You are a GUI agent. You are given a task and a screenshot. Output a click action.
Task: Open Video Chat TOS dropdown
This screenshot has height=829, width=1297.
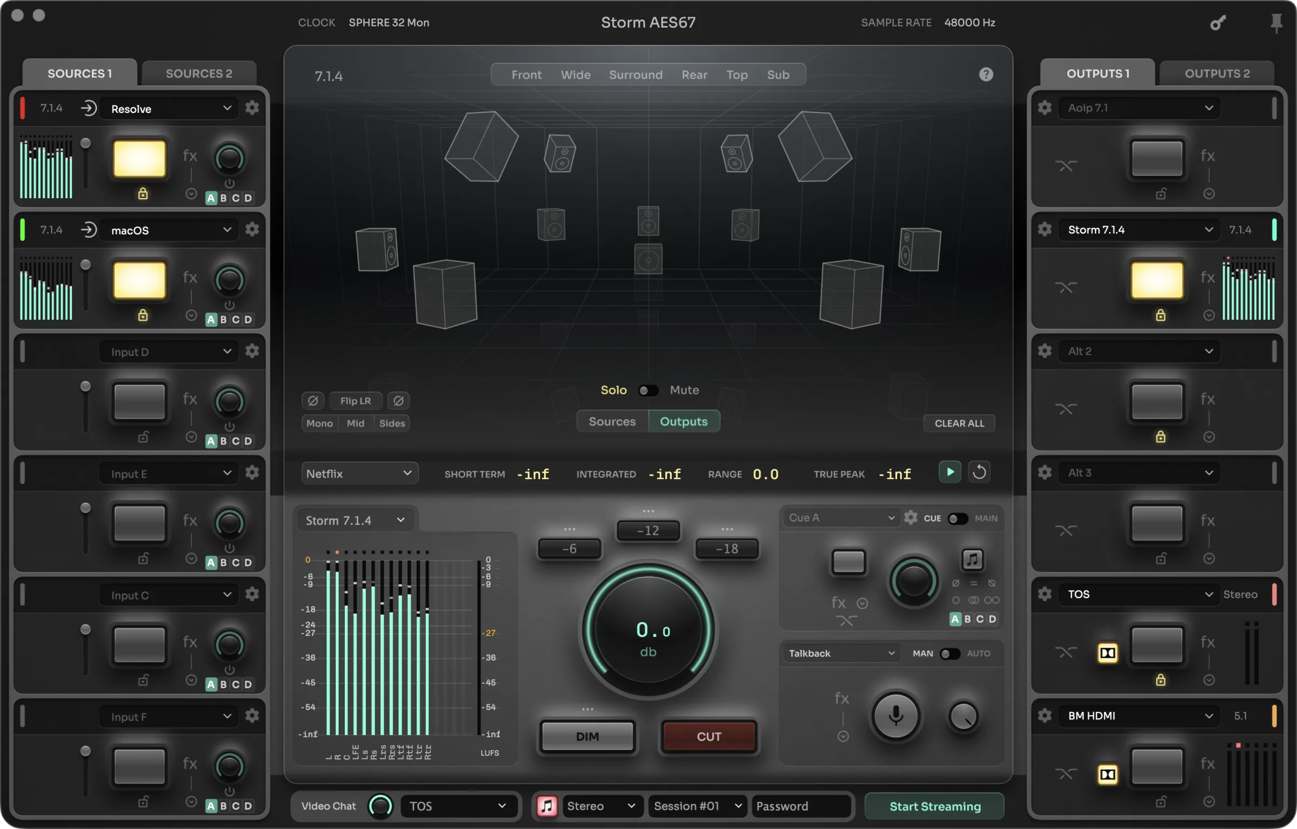(x=458, y=806)
